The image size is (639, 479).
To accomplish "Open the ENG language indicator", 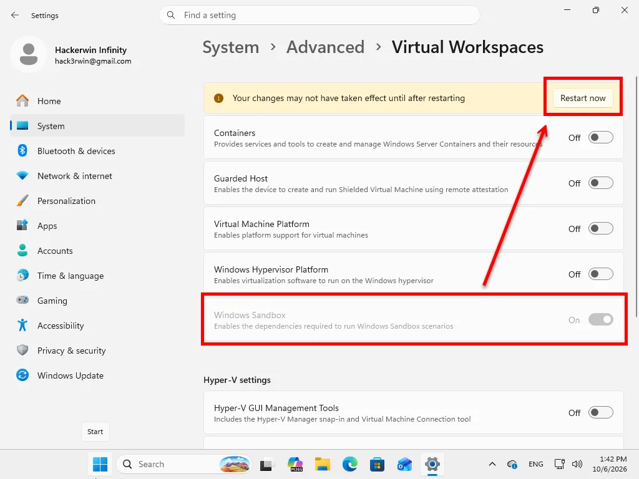I will click(x=536, y=464).
